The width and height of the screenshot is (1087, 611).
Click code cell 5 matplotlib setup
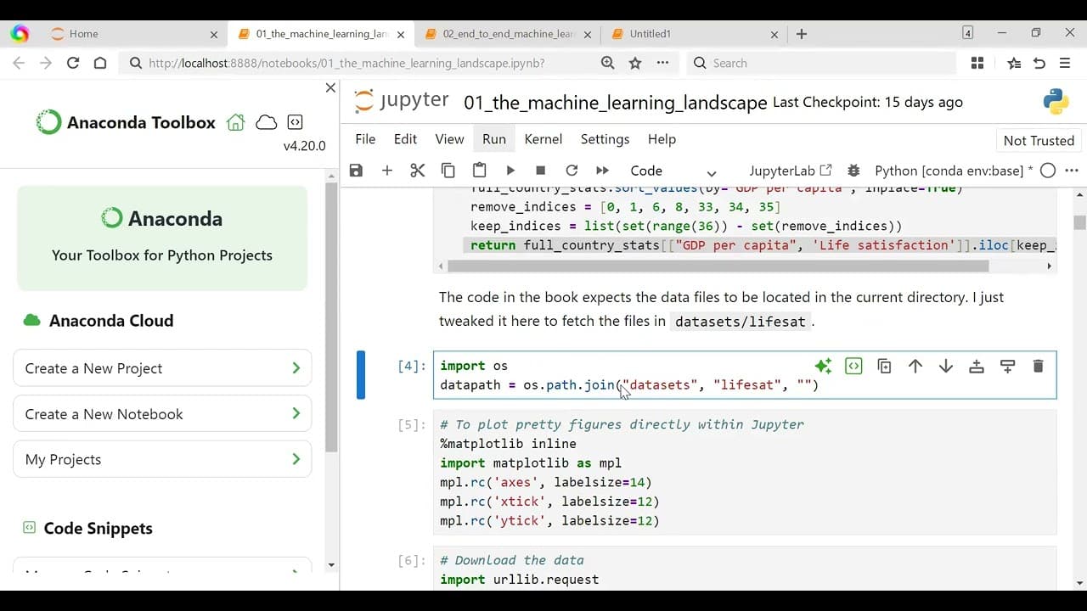(x=745, y=473)
